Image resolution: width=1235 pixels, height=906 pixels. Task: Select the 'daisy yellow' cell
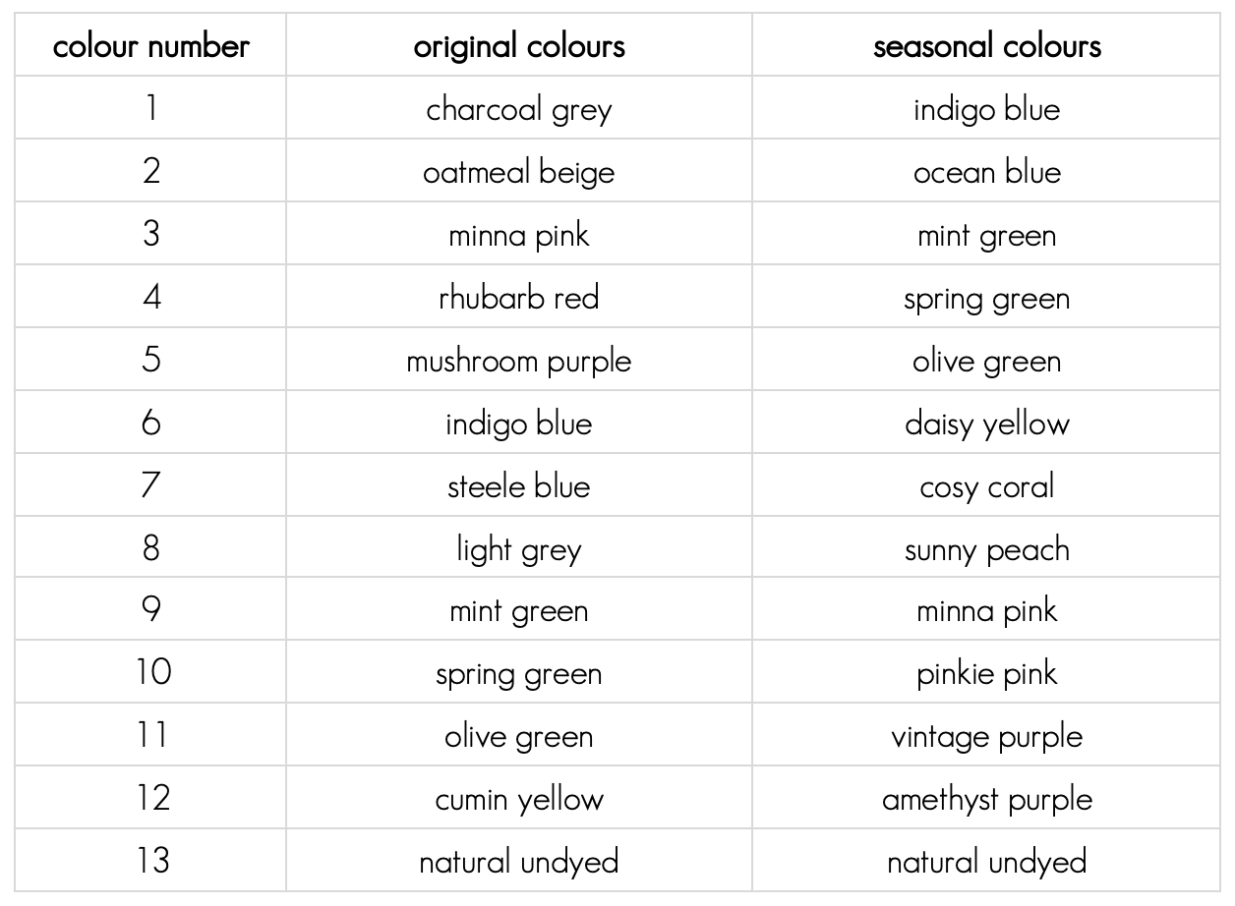tap(986, 423)
